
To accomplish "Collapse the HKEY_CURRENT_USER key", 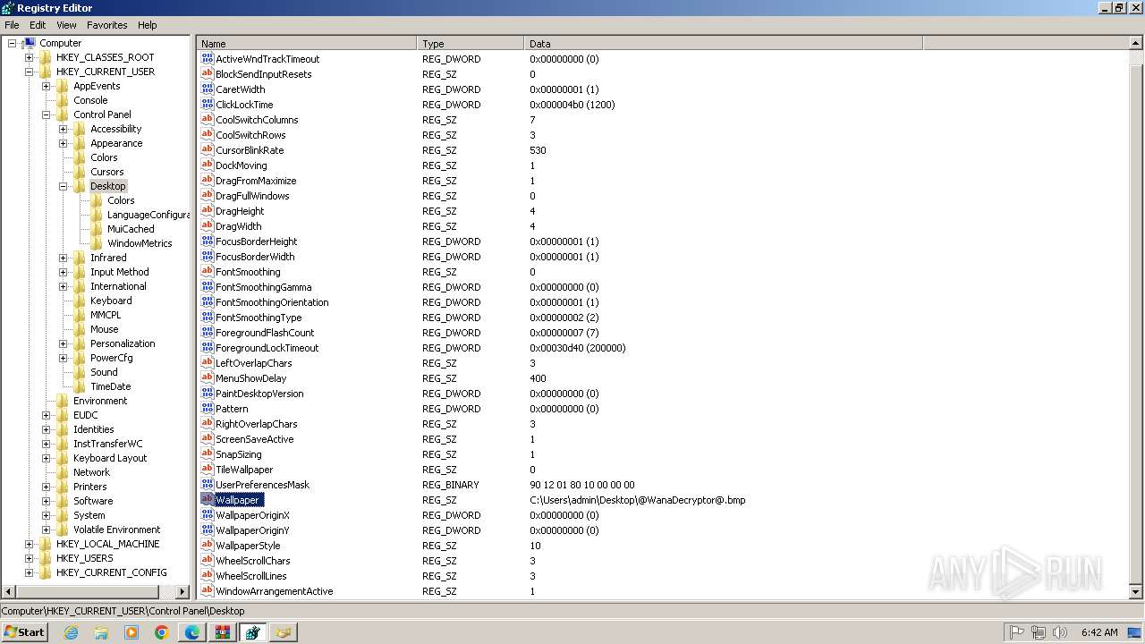I will (30, 72).
